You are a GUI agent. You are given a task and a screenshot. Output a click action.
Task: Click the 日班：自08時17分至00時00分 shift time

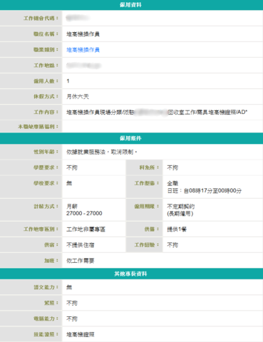pos(205,191)
